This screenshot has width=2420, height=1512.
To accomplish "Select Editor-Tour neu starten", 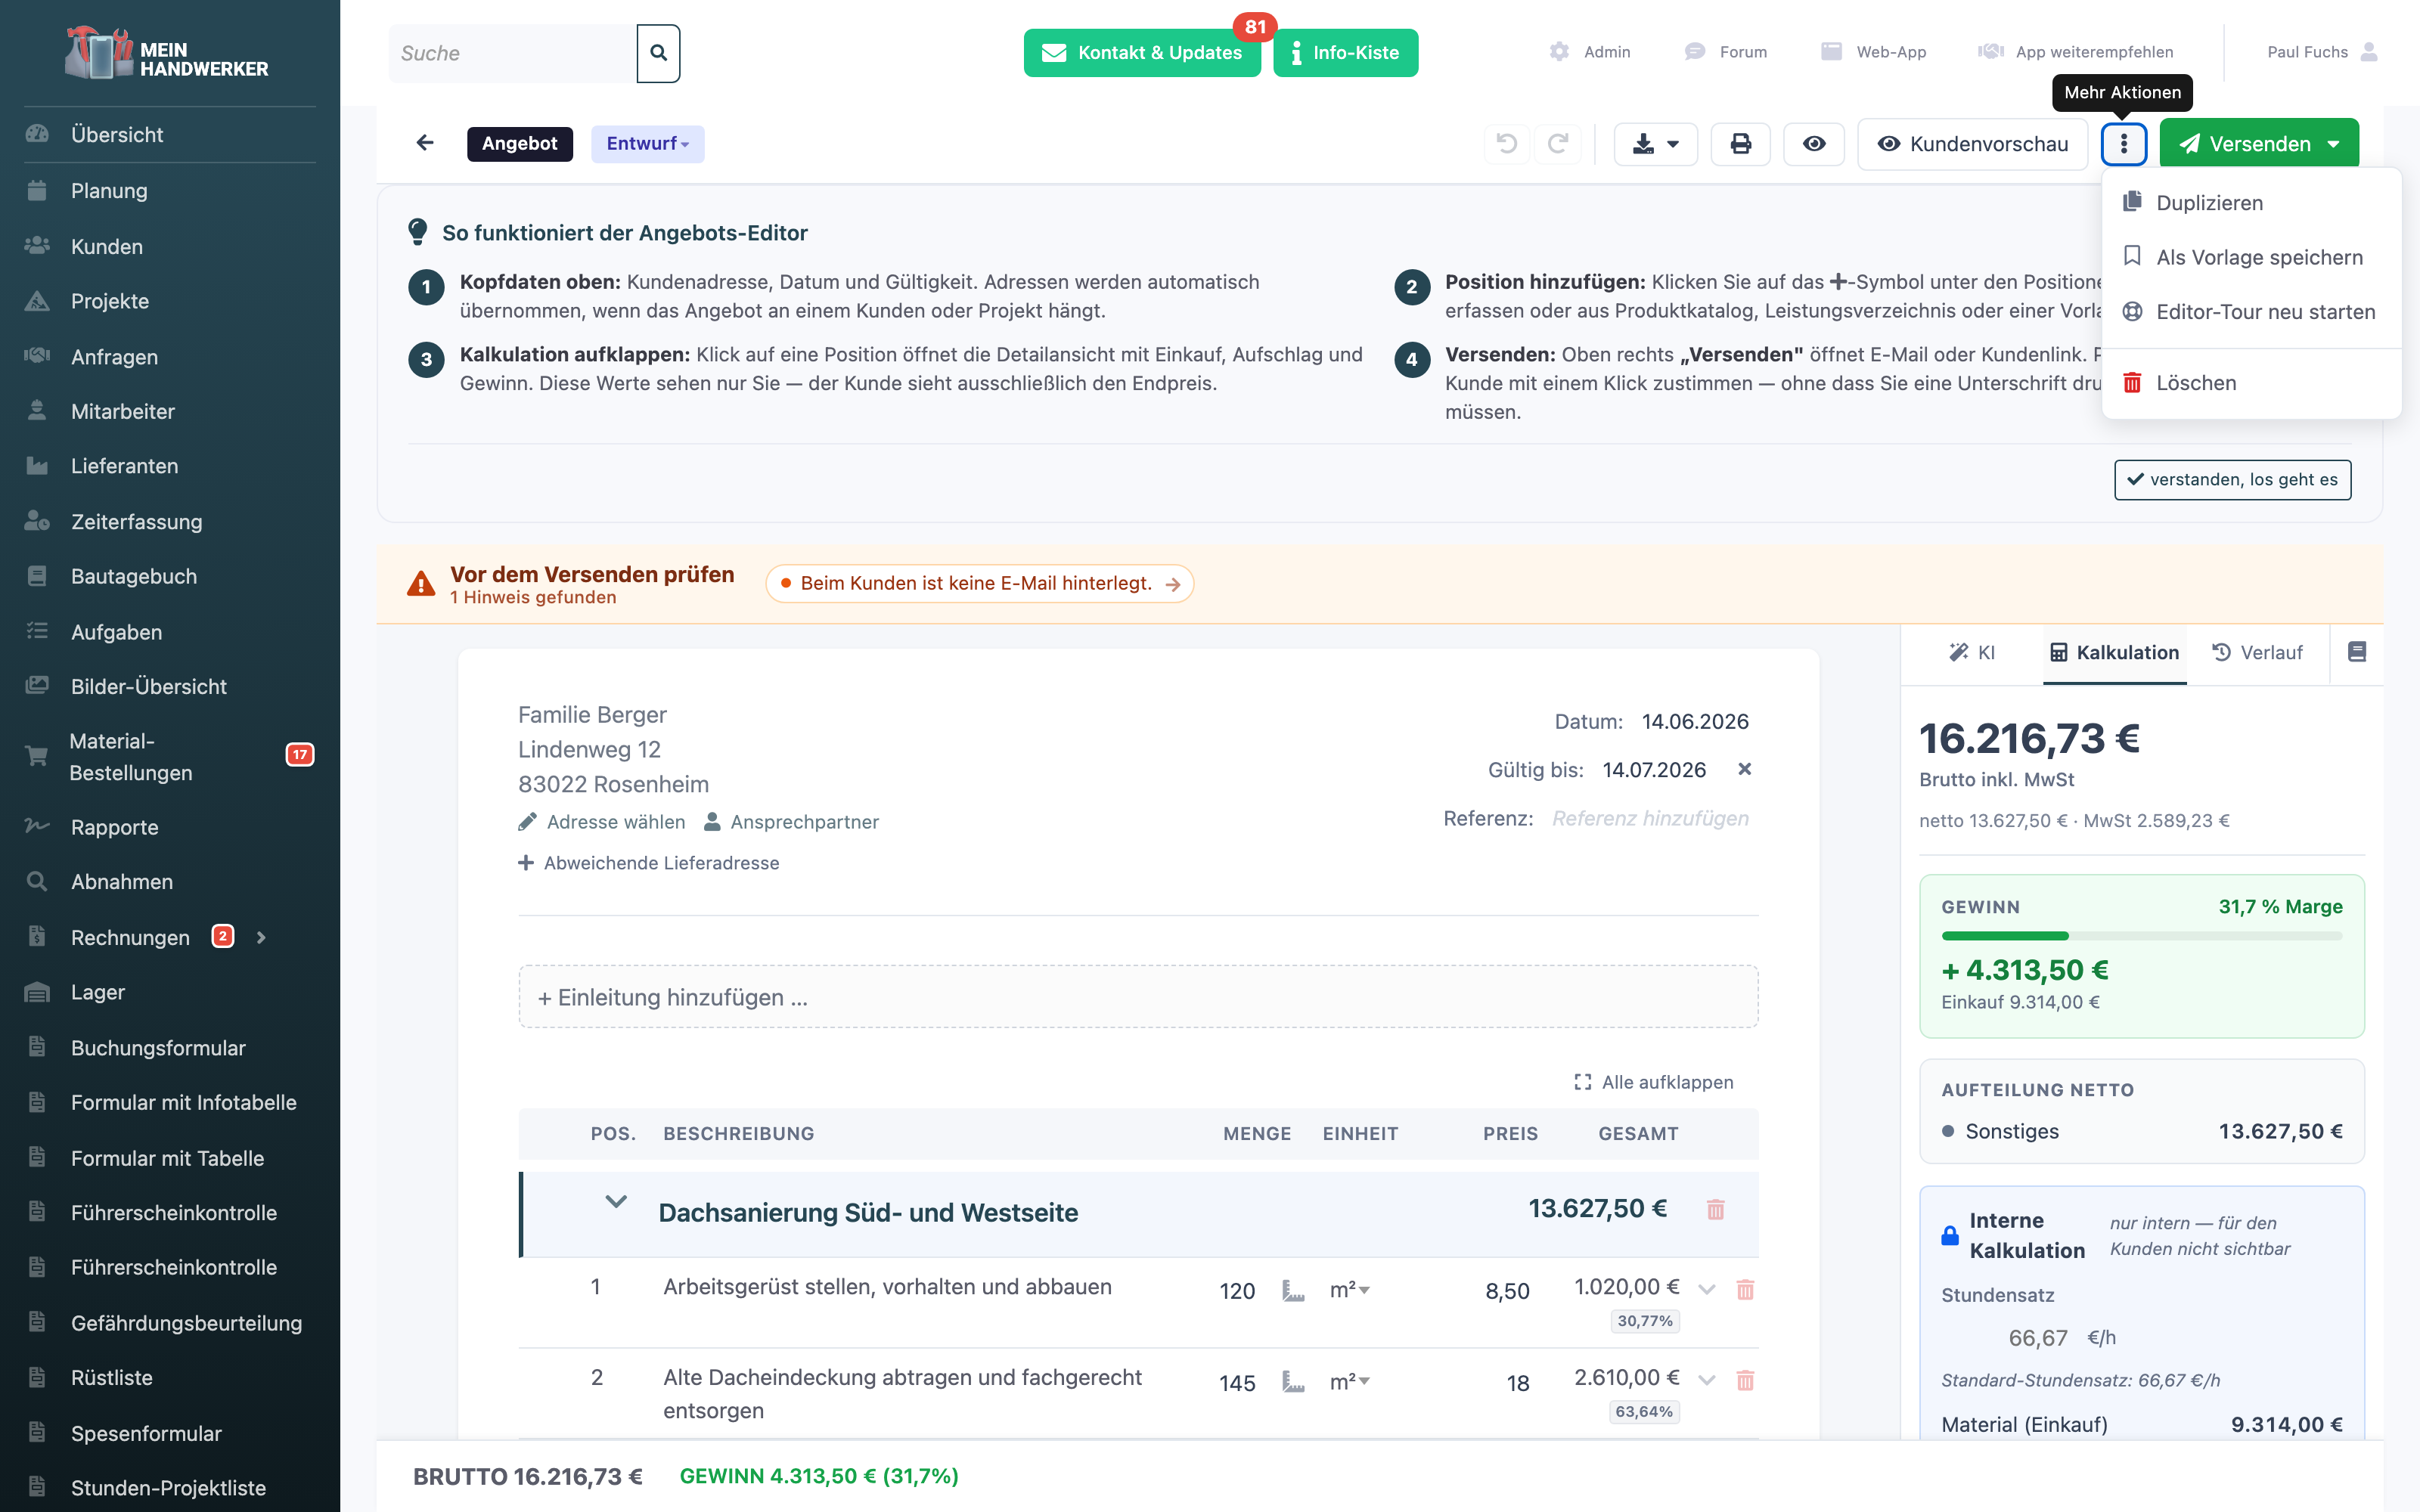I will point(2252,311).
